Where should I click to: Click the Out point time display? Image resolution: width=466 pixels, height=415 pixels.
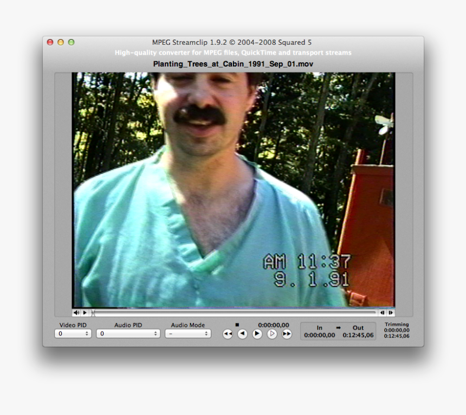pos(358,334)
